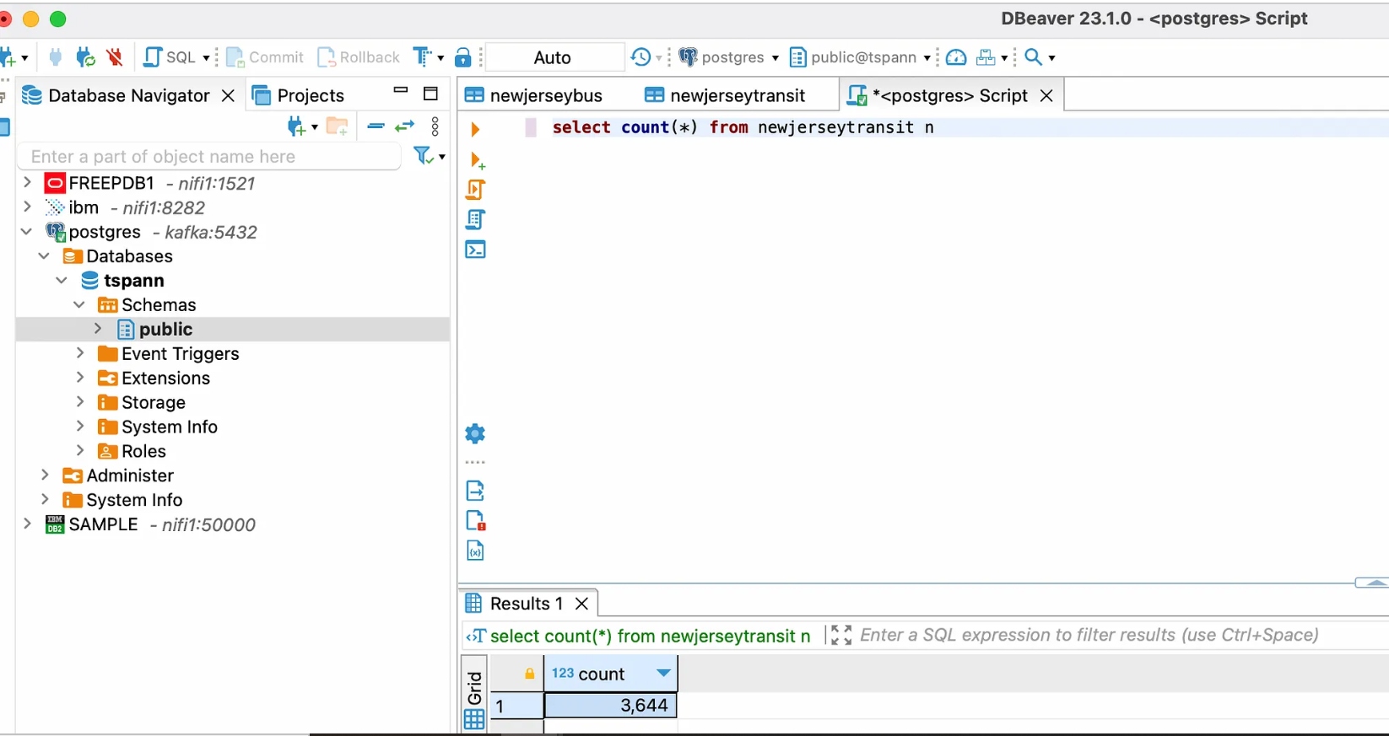The height and width of the screenshot is (736, 1389).
Task: Open the explain execution plan icon
Action: click(x=475, y=220)
